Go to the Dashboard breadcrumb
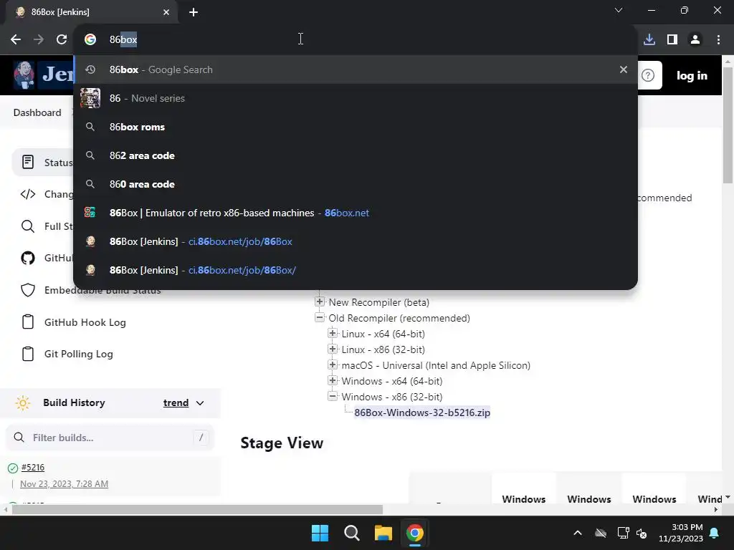The height and width of the screenshot is (550, 734). [37, 112]
